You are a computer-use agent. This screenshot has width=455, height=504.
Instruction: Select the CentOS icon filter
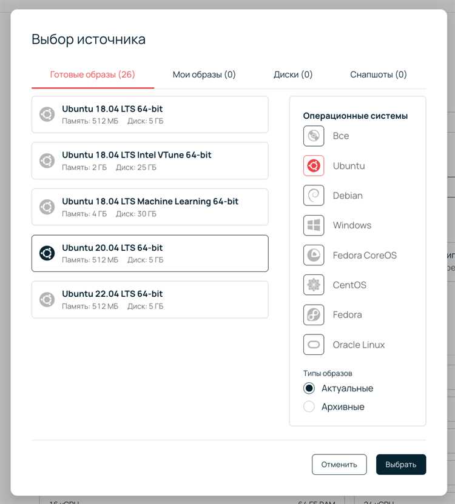313,285
